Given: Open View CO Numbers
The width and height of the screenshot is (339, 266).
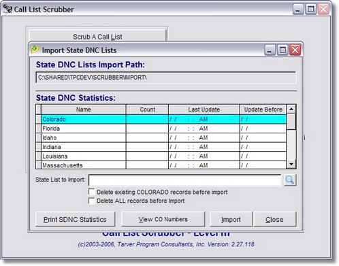Looking at the screenshot, I should [x=163, y=219].
